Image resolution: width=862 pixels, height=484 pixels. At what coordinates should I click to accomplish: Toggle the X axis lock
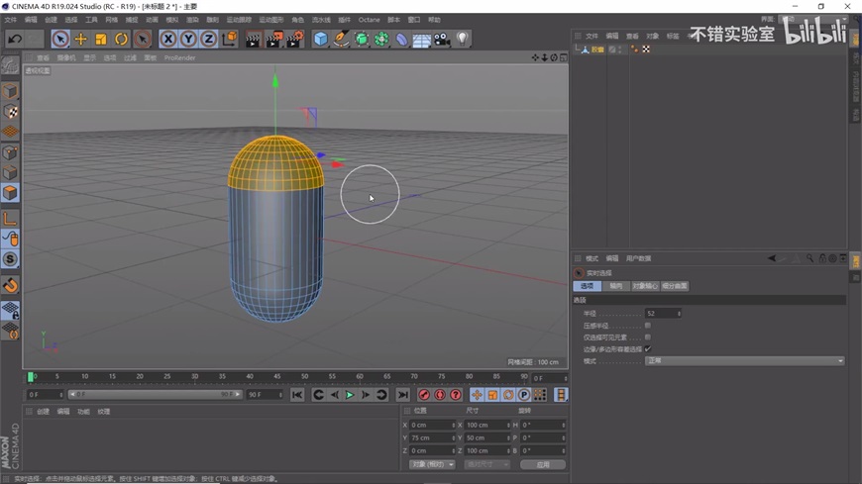point(167,39)
